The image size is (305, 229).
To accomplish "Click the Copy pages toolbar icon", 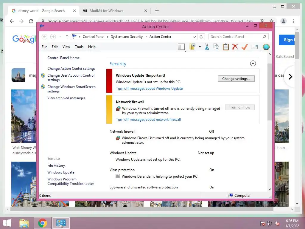I will tap(216, 47).
